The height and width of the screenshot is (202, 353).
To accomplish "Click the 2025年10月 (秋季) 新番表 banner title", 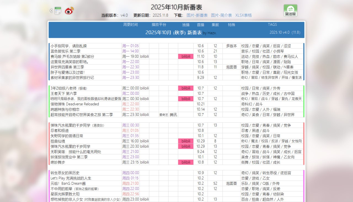I will [x=173, y=33].
